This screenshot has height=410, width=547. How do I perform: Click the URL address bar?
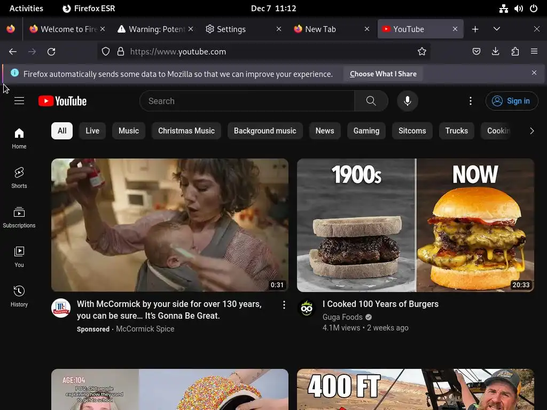point(263,52)
